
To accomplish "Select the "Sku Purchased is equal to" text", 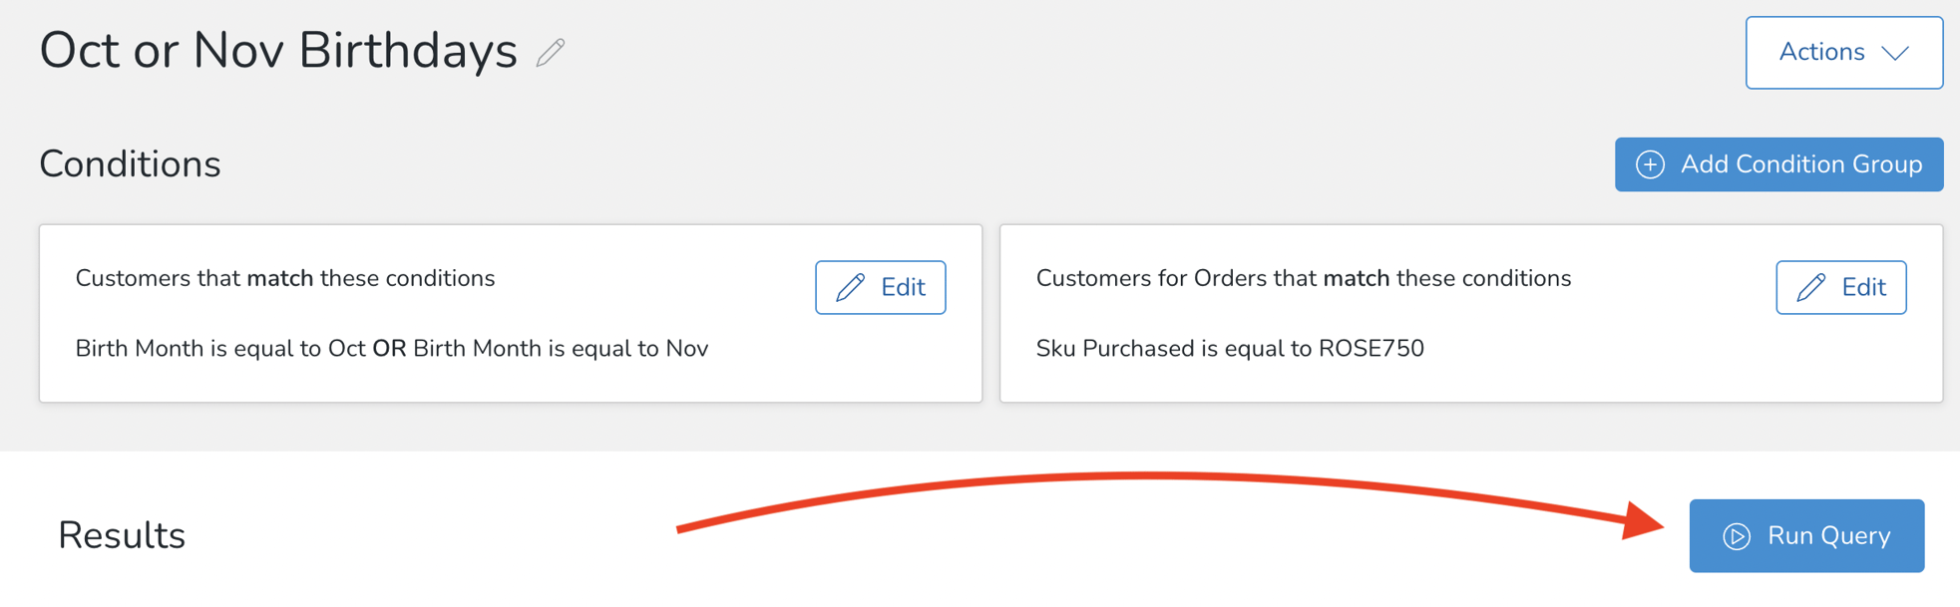I will pyautogui.click(x=1174, y=349).
